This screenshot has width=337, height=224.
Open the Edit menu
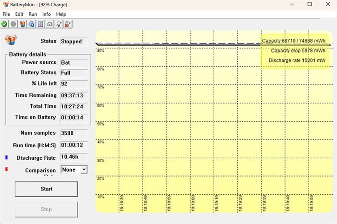[x=19, y=14]
